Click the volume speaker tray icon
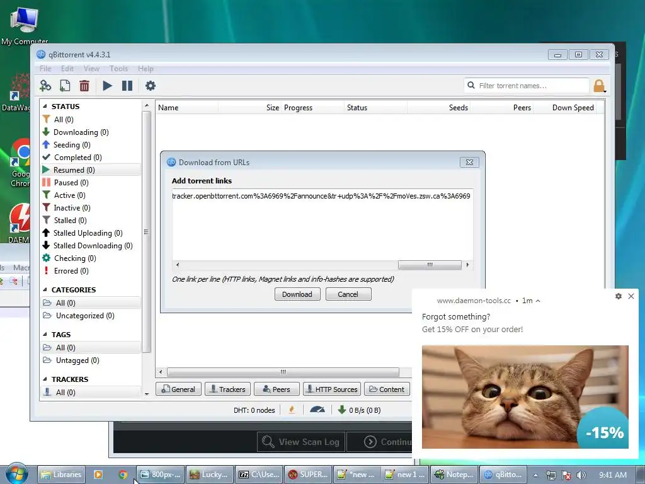The image size is (645, 484). pyautogui.click(x=581, y=475)
